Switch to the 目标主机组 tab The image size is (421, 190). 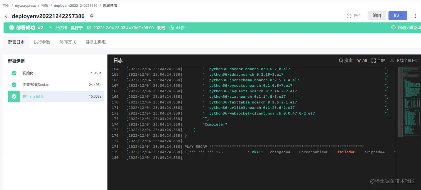point(96,42)
